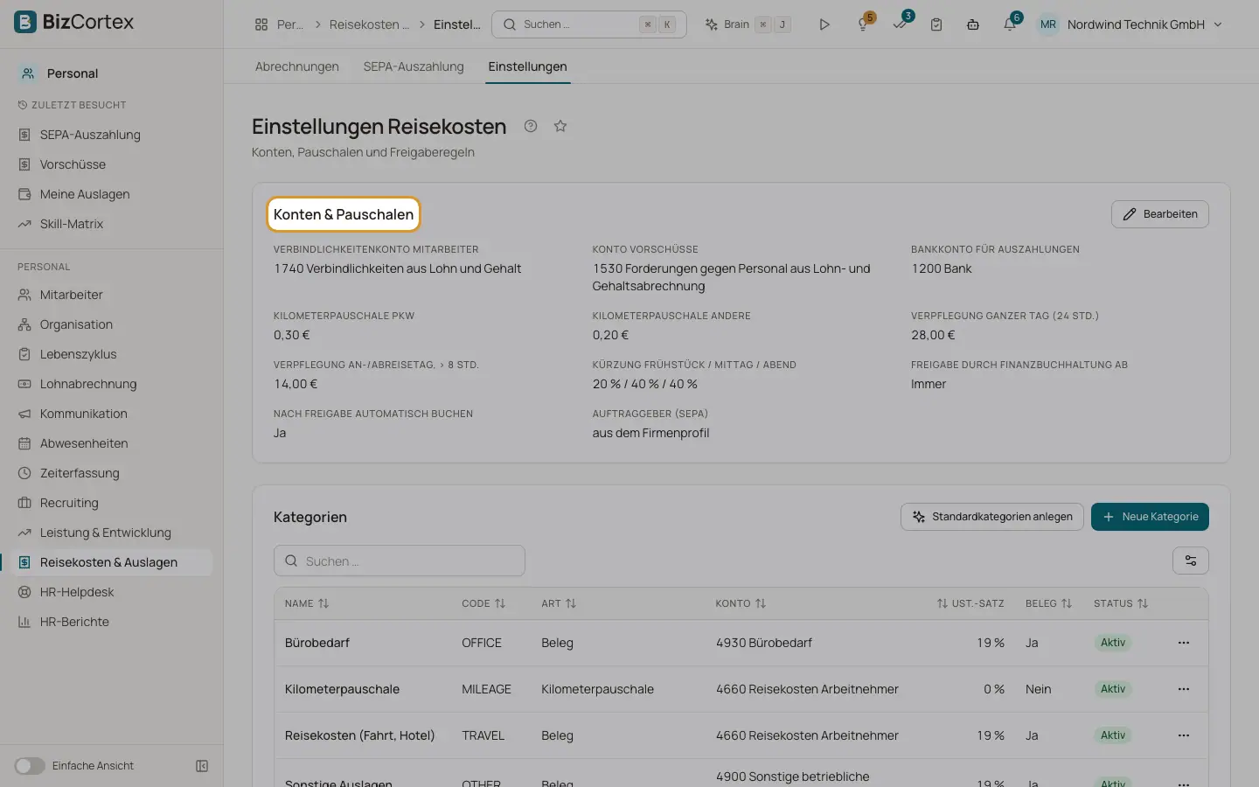Click Bearbeiten button
The height and width of the screenshot is (787, 1259).
pyautogui.click(x=1159, y=214)
